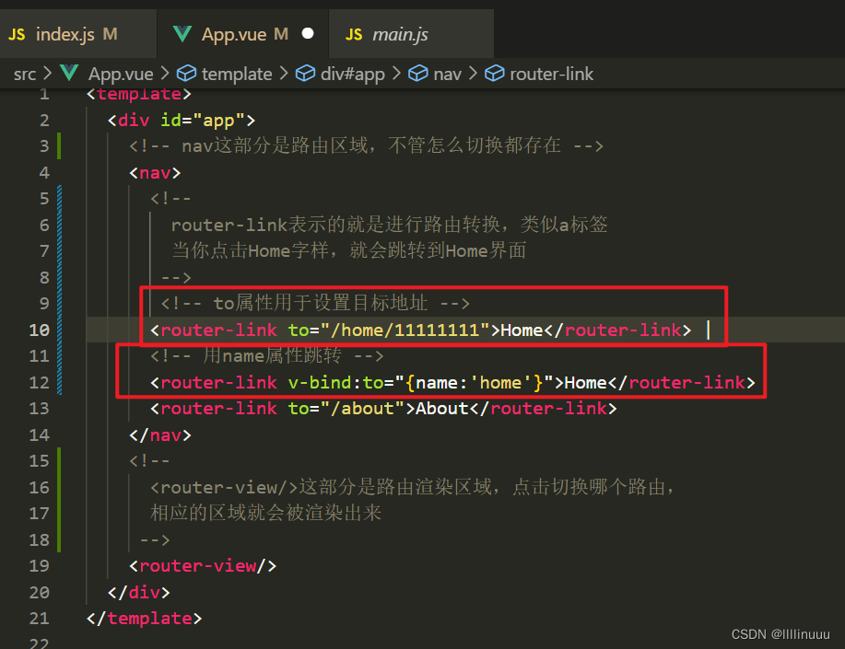Click the Vue icon on App.vue tab
The height and width of the screenshot is (649, 845).
[x=182, y=34]
